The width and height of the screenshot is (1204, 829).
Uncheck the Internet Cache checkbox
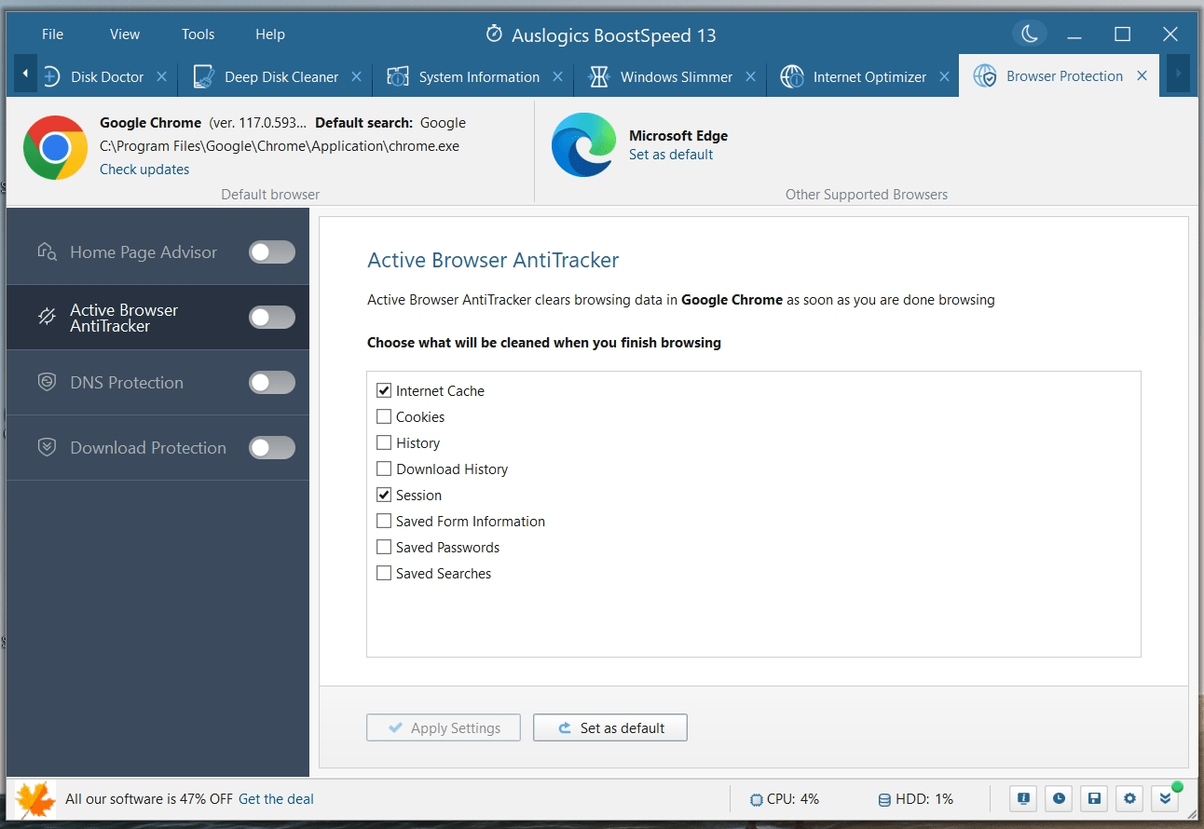[384, 390]
